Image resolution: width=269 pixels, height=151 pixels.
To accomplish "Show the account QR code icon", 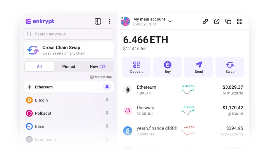I will [x=240, y=22].
